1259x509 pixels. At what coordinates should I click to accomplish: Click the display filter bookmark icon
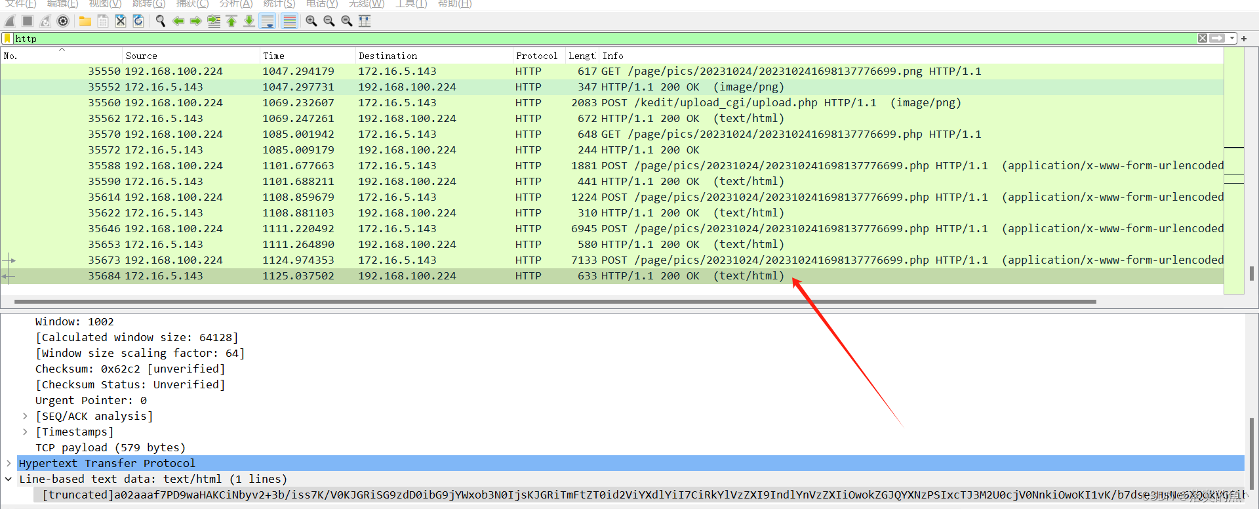[x=7, y=39]
